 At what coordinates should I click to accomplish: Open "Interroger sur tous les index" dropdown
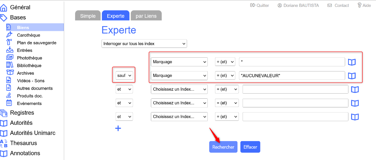(144, 44)
